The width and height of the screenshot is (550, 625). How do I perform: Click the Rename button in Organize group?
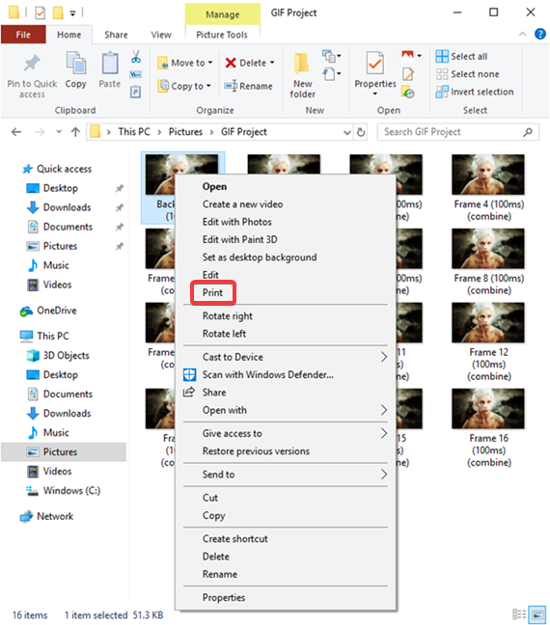pos(248,86)
